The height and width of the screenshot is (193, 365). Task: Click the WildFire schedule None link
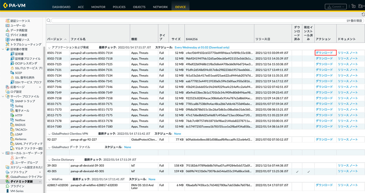[152, 179]
